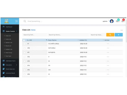Sort by the Action column header
The width and height of the screenshot is (127, 95).
pyautogui.click(x=107, y=40)
